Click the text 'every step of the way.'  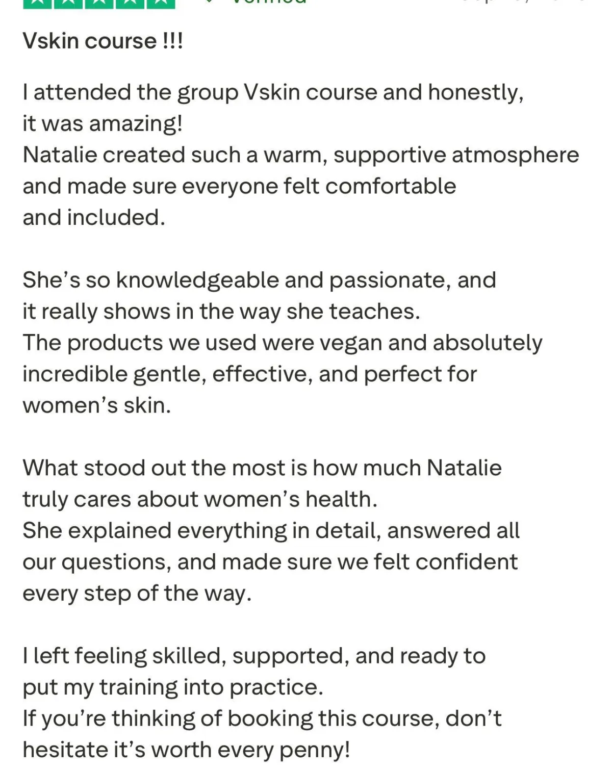[137, 594]
